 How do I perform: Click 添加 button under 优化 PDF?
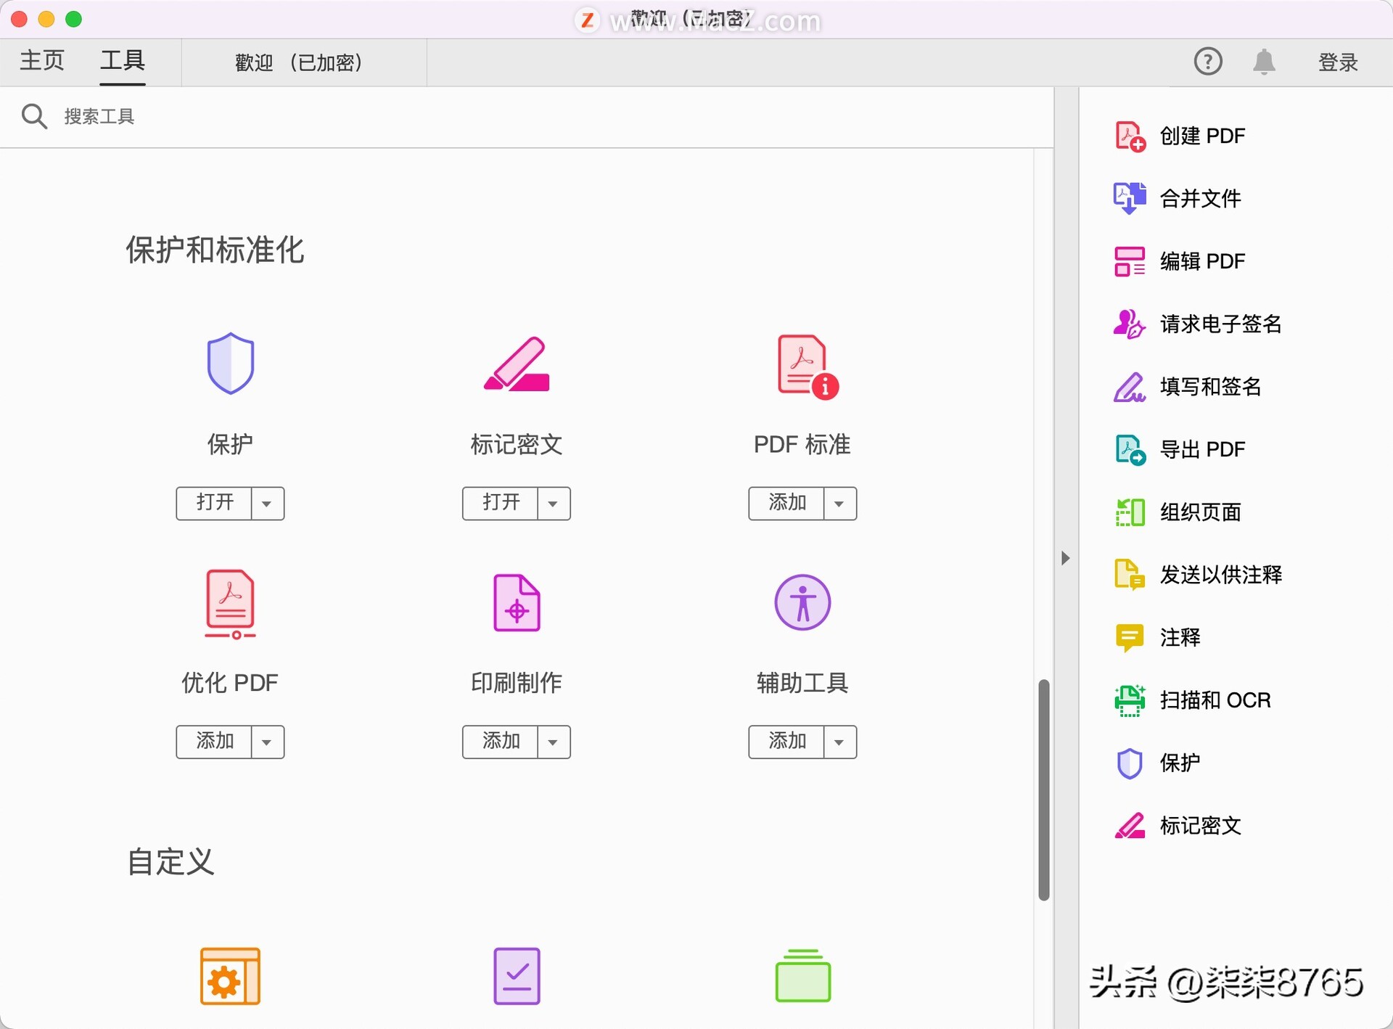coord(215,742)
